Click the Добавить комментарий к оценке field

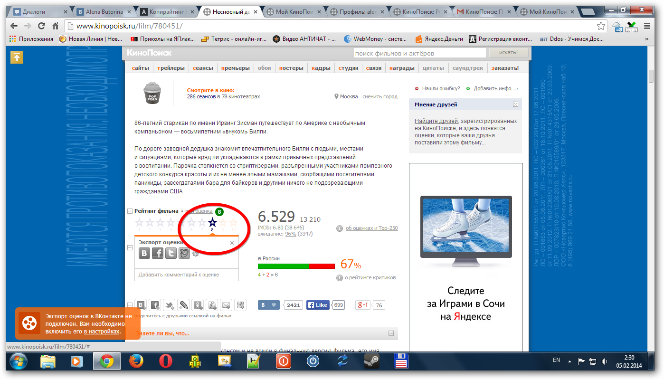(x=187, y=275)
